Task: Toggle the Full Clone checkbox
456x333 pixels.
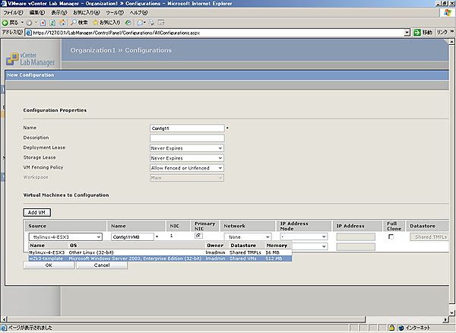Action: coord(391,237)
